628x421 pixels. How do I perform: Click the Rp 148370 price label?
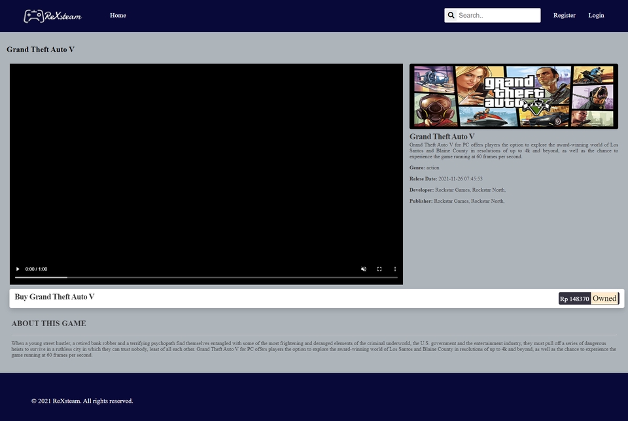point(574,299)
